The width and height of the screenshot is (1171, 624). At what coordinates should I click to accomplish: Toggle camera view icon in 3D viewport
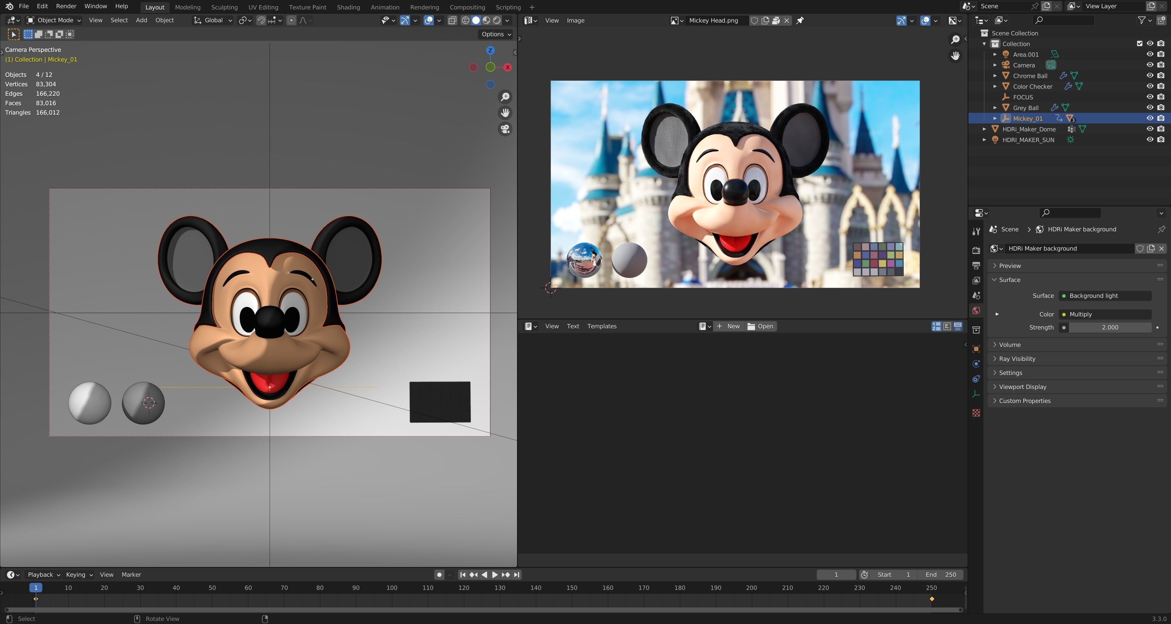pyautogui.click(x=505, y=129)
